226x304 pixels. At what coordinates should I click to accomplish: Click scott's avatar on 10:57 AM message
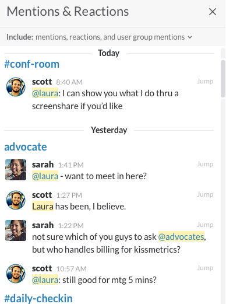[x=16, y=274]
